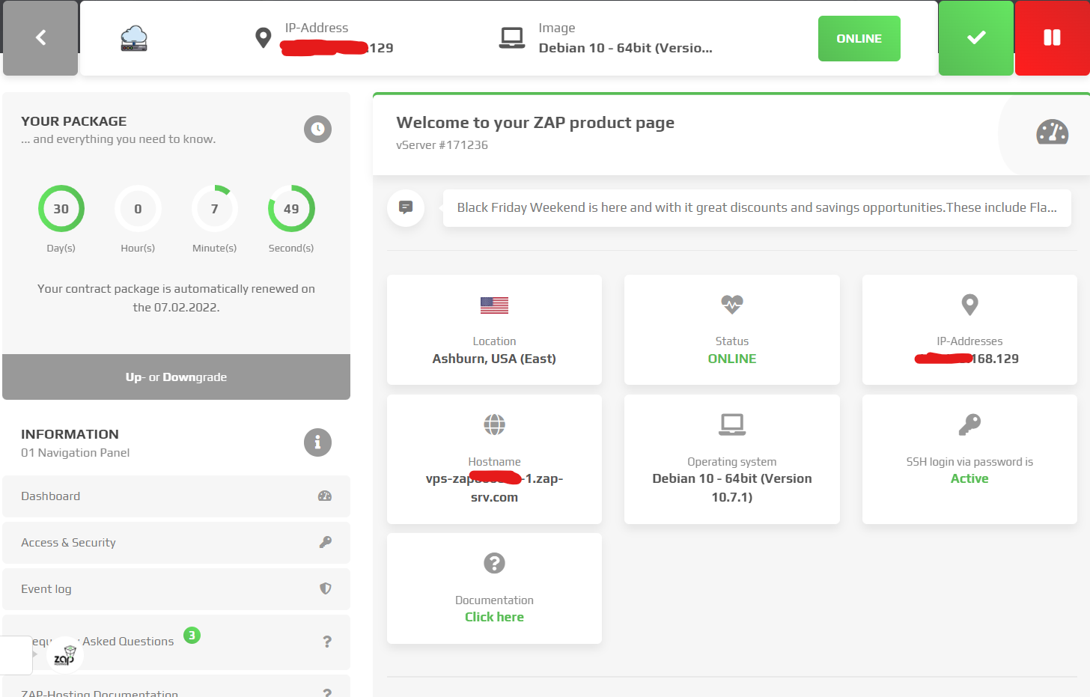This screenshot has width=1090, height=697.
Task: Click the laptop icon beside Image header
Action: pyautogui.click(x=512, y=38)
